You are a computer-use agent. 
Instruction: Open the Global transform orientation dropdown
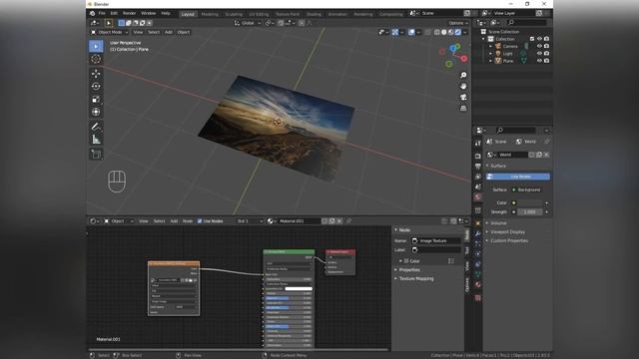tap(248, 23)
